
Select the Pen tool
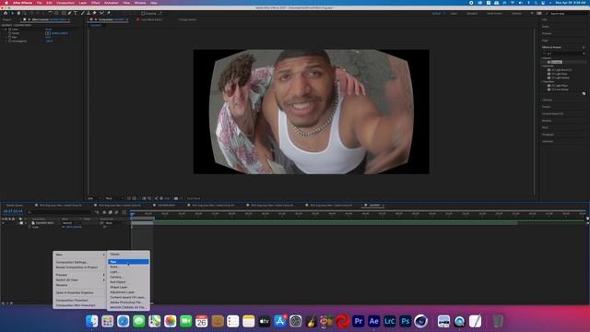(70, 13)
